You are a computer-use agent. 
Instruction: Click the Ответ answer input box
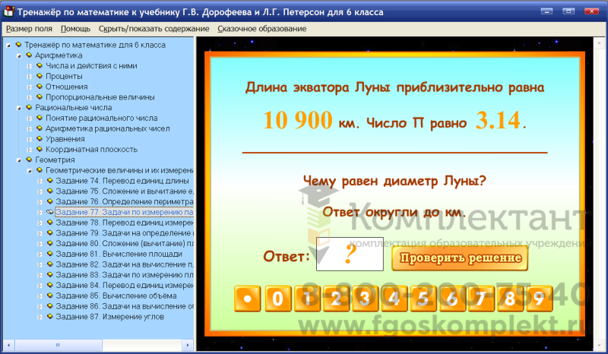(350, 254)
